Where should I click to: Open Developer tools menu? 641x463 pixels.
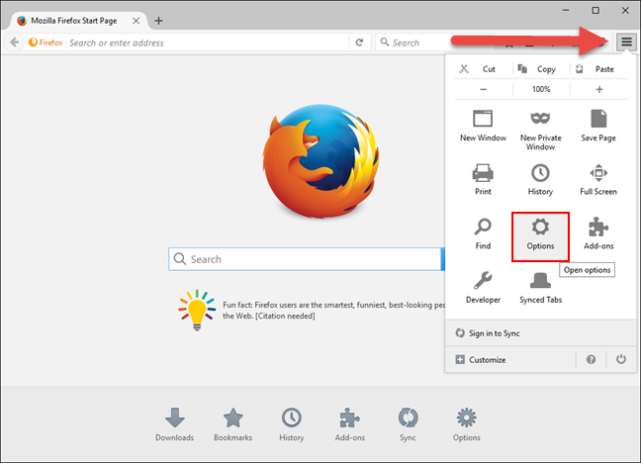pyautogui.click(x=483, y=288)
